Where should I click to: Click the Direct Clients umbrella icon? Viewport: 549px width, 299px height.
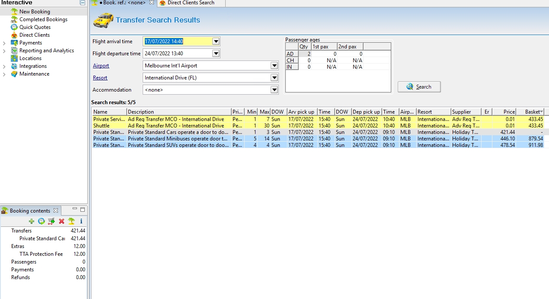pyautogui.click(x=14, y=35)
